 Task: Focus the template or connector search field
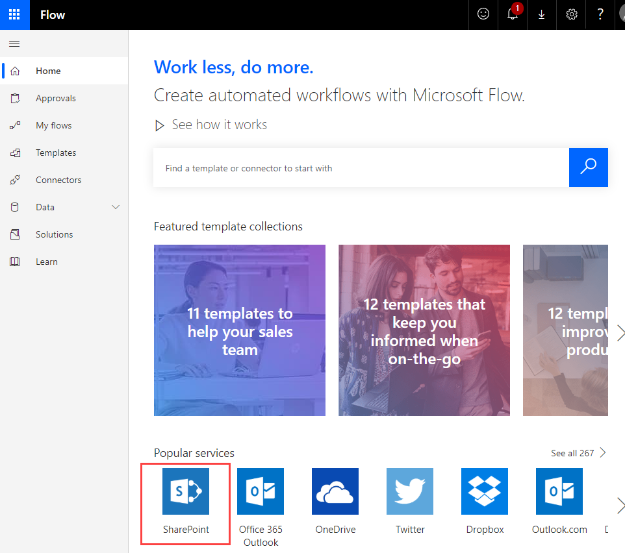click(x=361, y=167)
